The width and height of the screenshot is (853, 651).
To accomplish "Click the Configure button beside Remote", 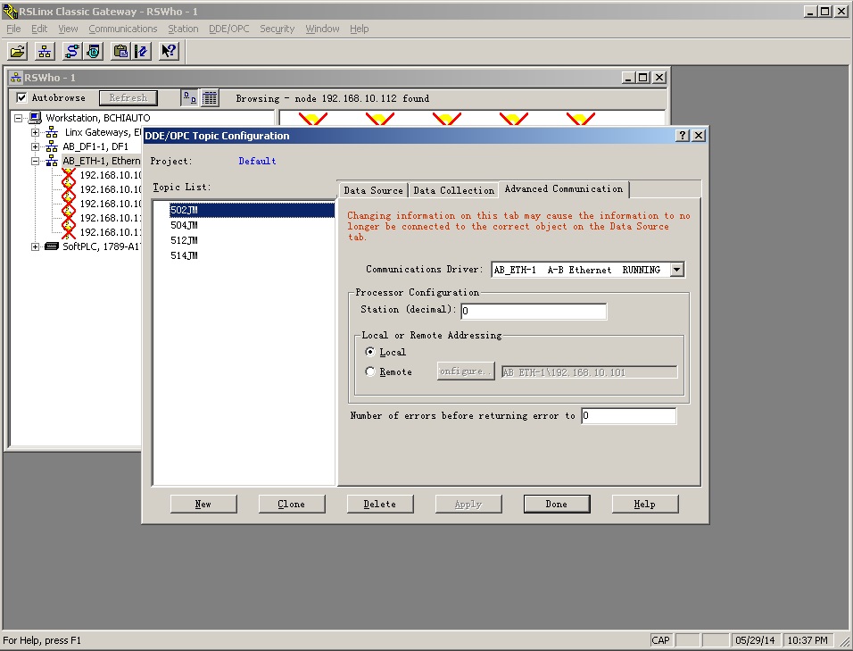I will point(466,371).
